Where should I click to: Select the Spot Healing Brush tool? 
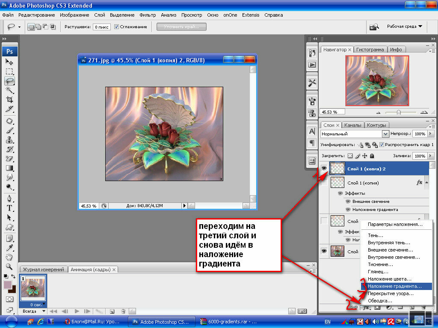(9, 121)
